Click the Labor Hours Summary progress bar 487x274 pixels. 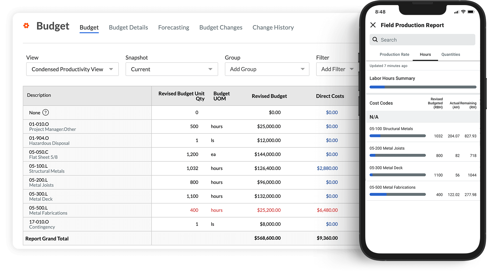[x=423, y=87]
